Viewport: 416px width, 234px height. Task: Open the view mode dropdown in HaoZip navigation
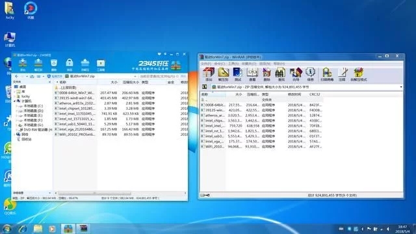click(44, 77)
